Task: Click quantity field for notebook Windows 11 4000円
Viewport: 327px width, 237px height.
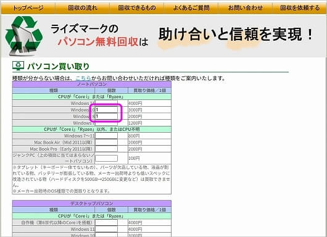Action: 106,103
